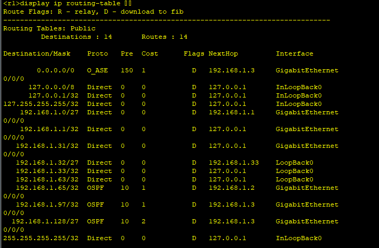Select the 192.168.1.65/32 destination
The height and width of the screenshot is (248, 379).
[x=47, y=188]
